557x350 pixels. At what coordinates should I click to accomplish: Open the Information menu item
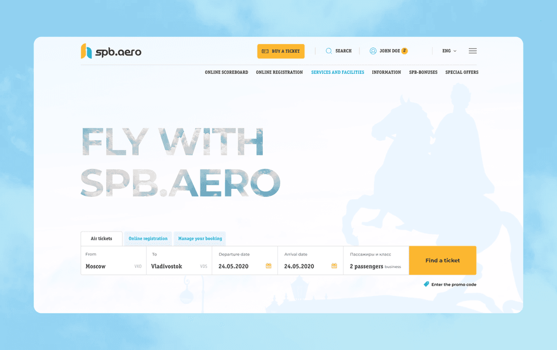(386, 72)
